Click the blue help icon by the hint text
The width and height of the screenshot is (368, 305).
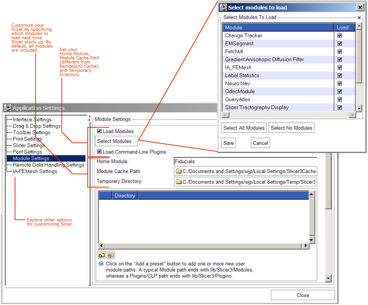pyautogui.click(x=101, y=263)
